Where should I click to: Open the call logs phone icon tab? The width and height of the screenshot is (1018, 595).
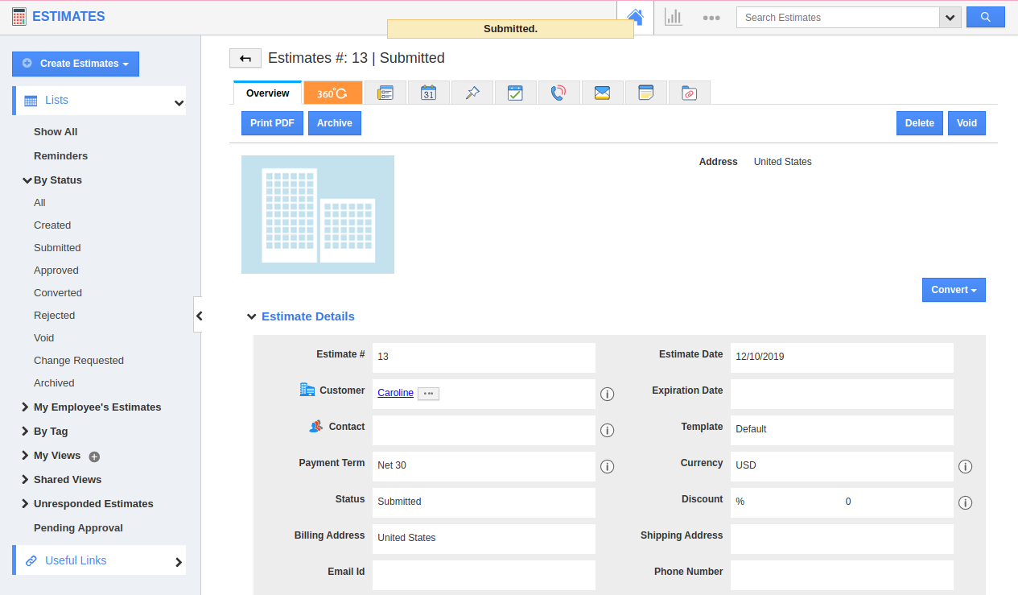(x=558, y=93)
